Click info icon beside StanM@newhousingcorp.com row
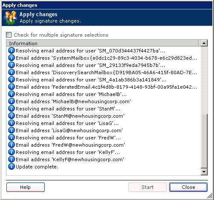Image resolution: width=214 pixels, height=200 pixels. coord(12,116)
